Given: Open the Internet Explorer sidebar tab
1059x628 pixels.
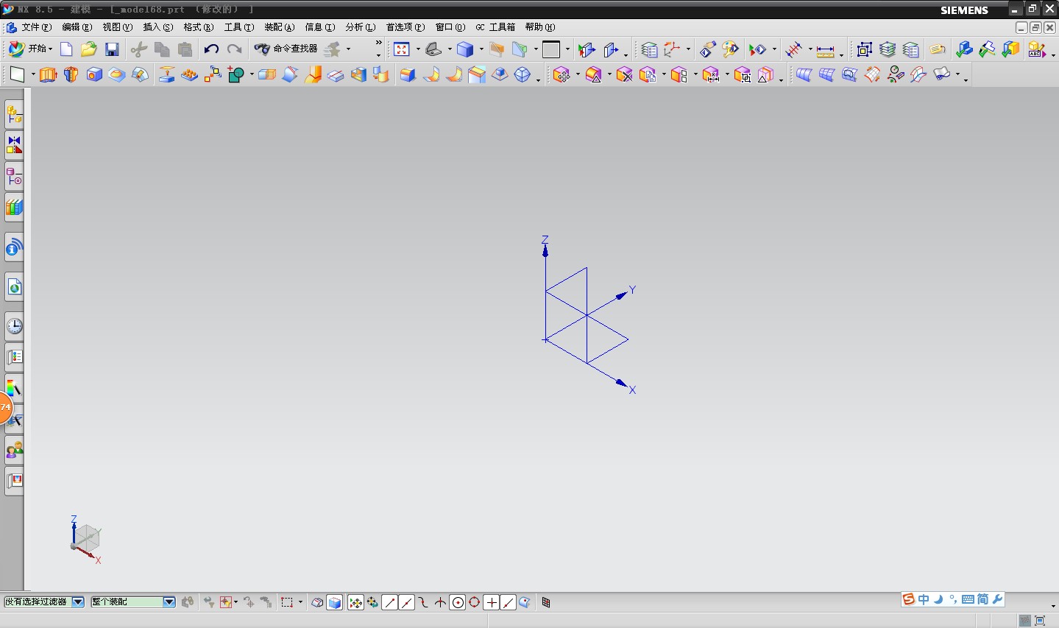Looking at the screenshot, I should coord(14,287).
